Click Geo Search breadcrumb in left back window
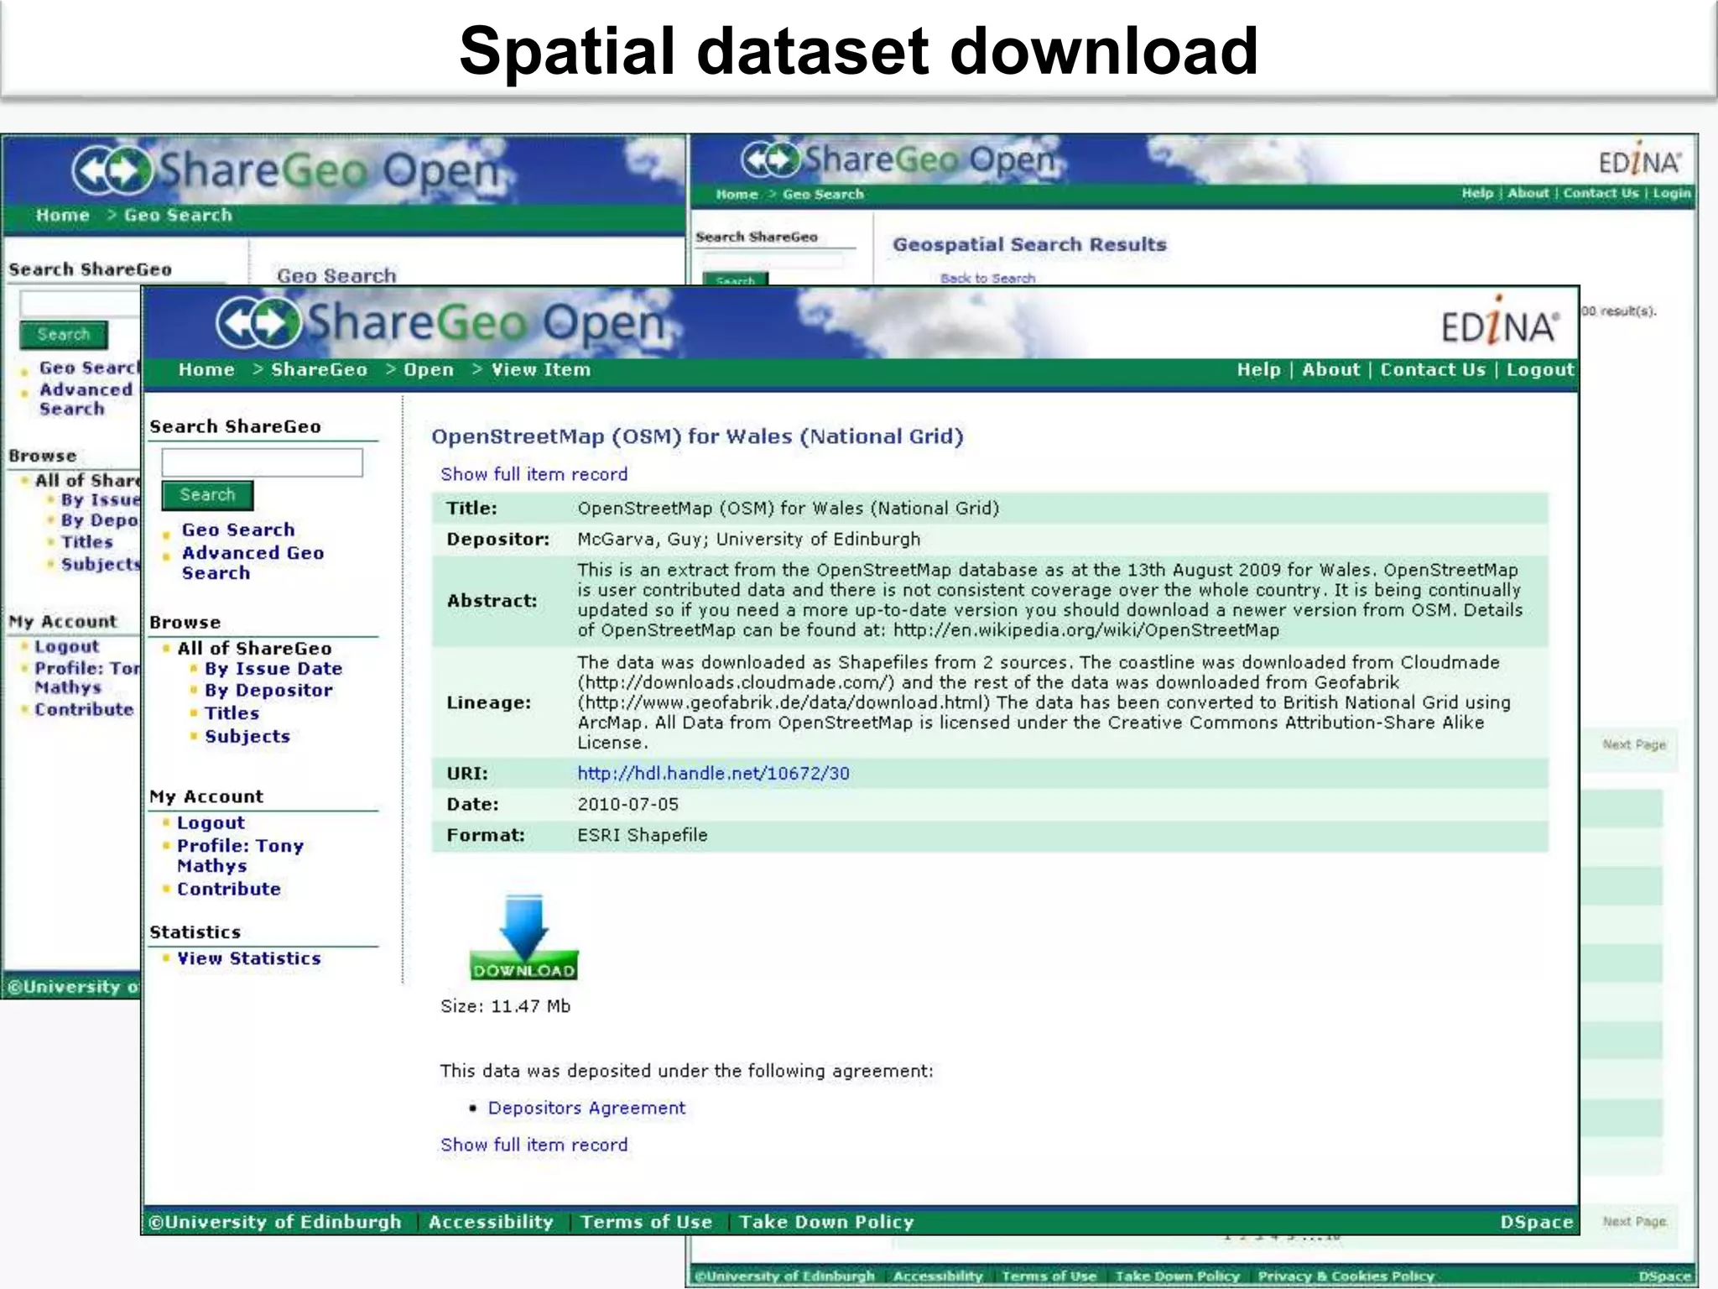The image size is (1718, 1289). coord(178,216)
